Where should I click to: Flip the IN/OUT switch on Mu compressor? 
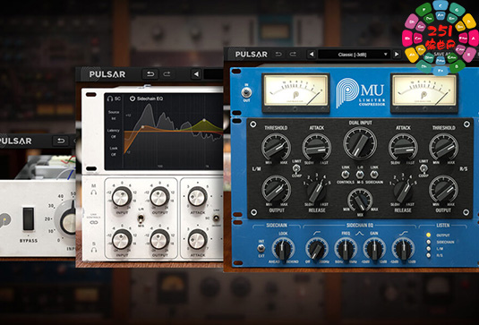click(x=246, y=92)
